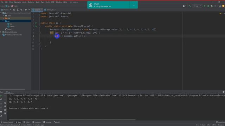Click Rerun button in Run panel
Image resolution: width=225 pixels, height=126 pixels.
point(1,96)
